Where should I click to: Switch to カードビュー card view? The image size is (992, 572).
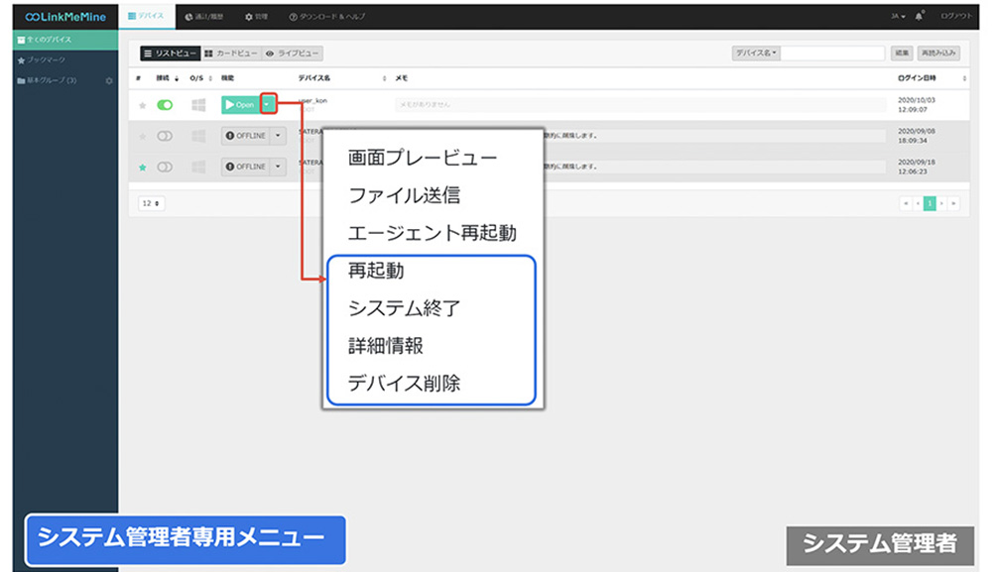point(231,54)
